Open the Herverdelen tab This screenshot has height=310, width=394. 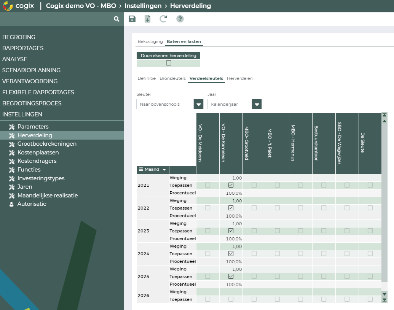[x=240, y=78]
